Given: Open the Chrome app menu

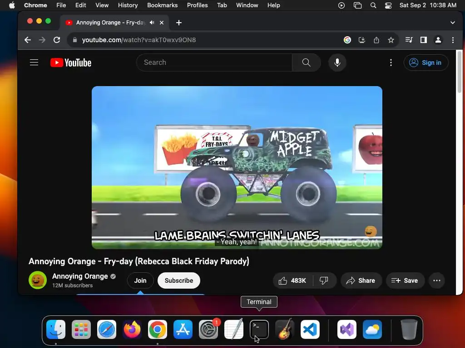Looking at the screenshot, I should coord(35,5).
